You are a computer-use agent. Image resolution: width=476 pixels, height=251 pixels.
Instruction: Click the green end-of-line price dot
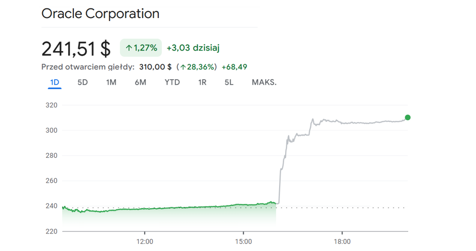coord(408,117)
